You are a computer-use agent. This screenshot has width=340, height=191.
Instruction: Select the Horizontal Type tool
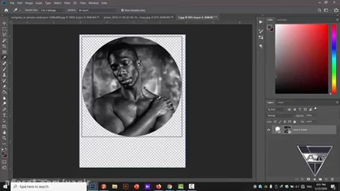click(x=4, y=115)
